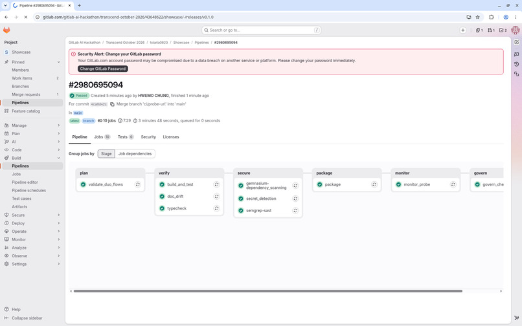Open the GitLab home logo
The height and width of the screenshot is (326, 522).
pos(6,30)
